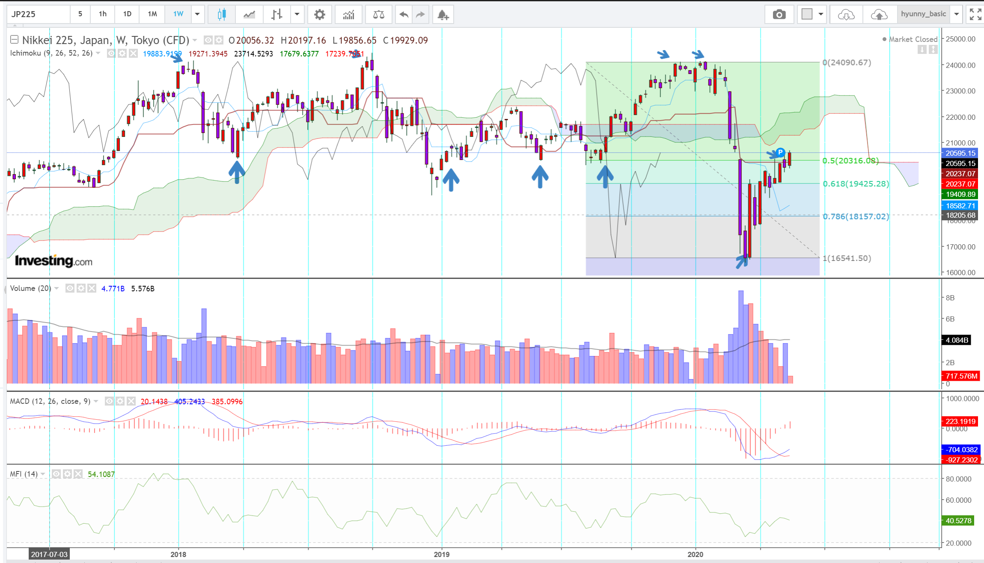Open the indicators menu
Viewport: 984px width, 563px height.
(x=349, y=15)
